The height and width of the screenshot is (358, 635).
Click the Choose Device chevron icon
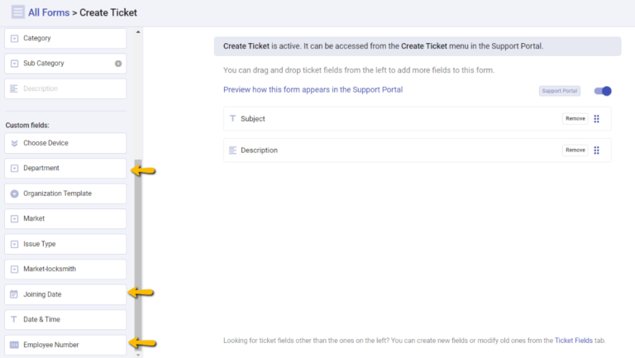tap(15, 143)
